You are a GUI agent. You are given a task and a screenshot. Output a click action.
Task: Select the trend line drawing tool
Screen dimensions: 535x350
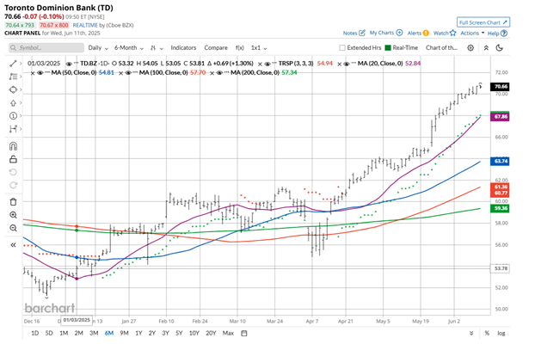(13, 64)
